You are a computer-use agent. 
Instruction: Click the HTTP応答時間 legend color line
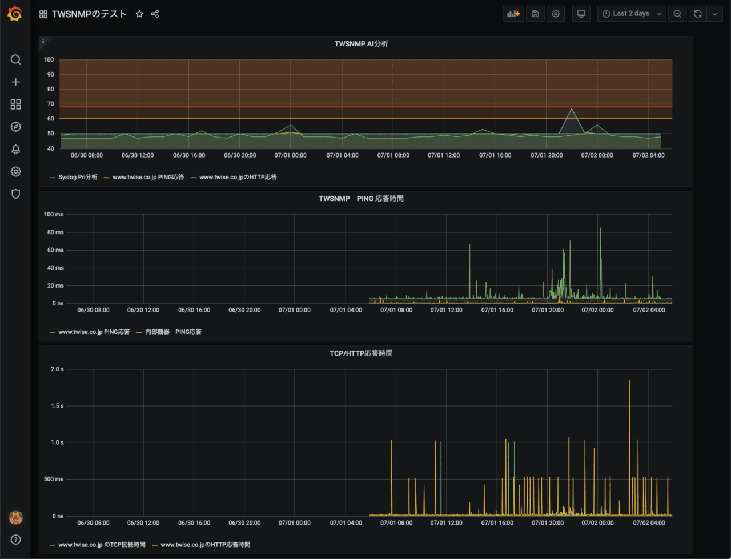click(x=155, y=545)
